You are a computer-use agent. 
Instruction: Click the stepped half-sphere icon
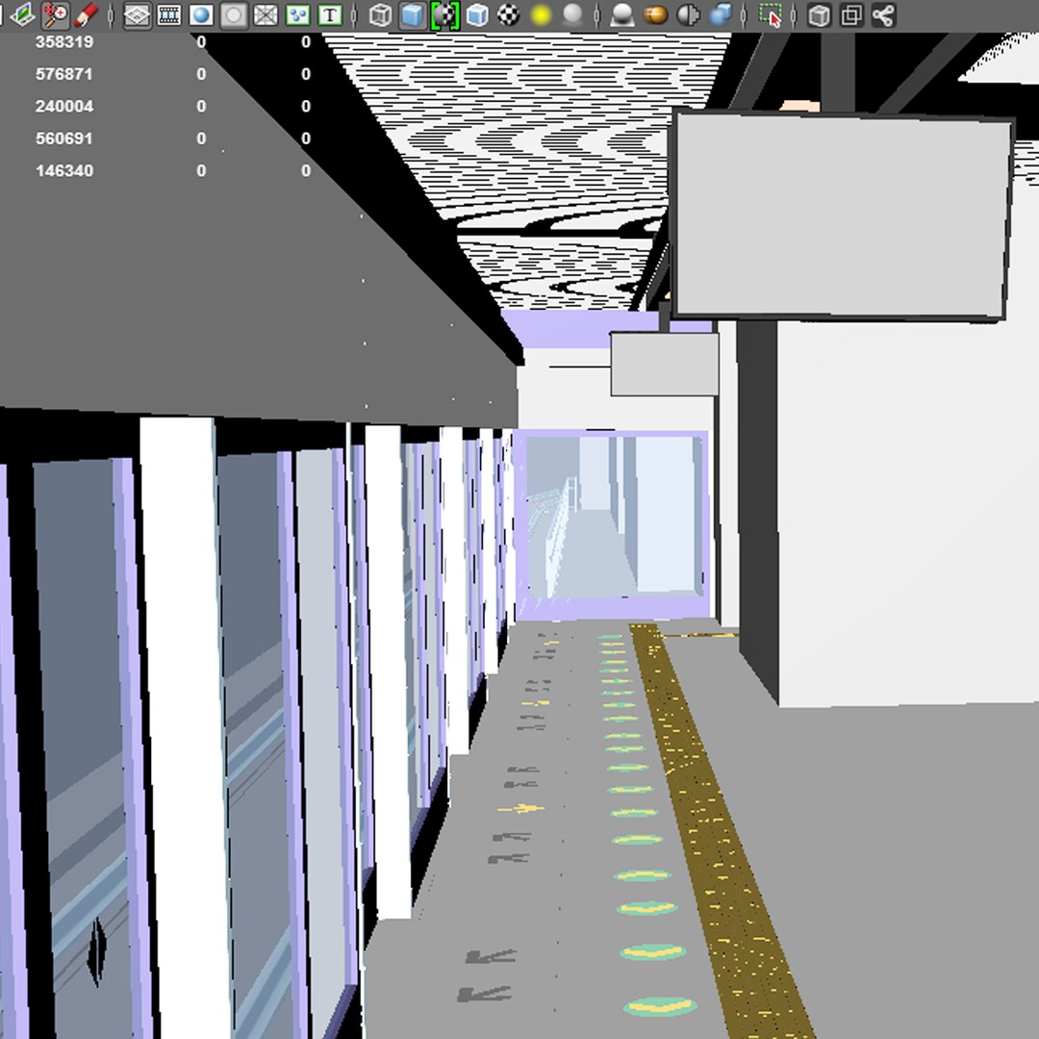pyautogui.click(x=688, y=14)
